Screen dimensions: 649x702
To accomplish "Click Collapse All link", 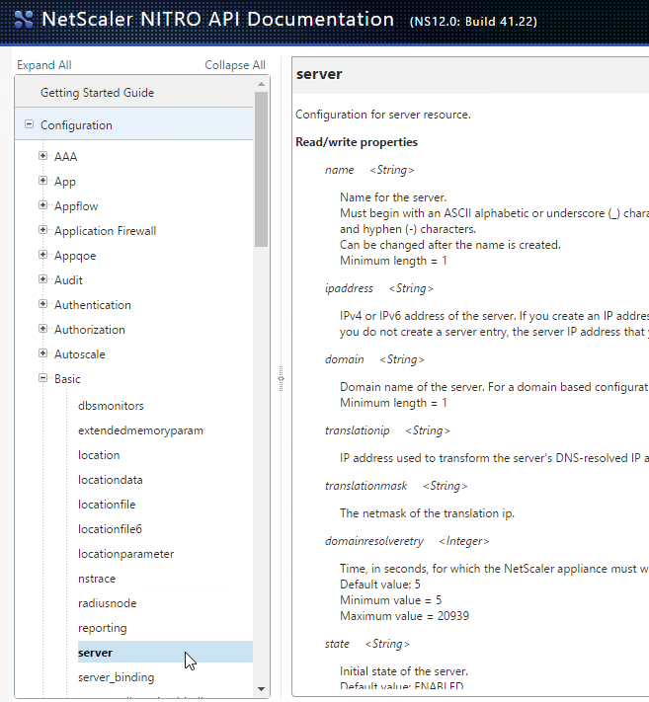I will [235, 65].
